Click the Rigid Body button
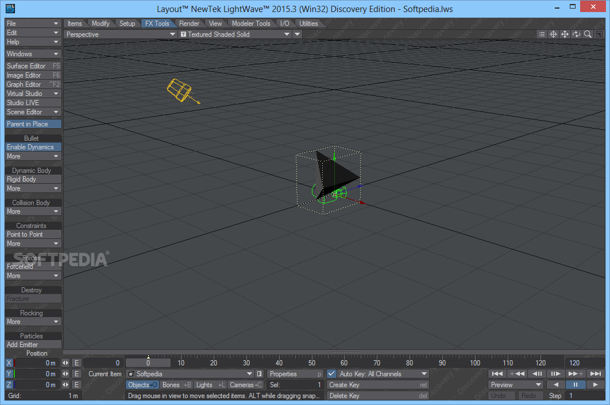This screenshot has height=405, width=610. click(x=33, y=179)
